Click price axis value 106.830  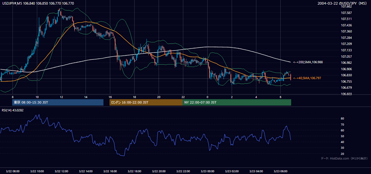pos(347,75)
